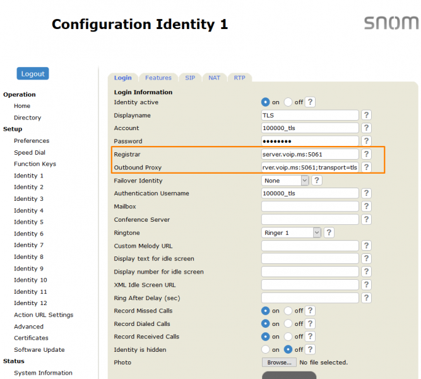Screen dimensions: 421x379
Task: Open help icon for Displayname
Action: 366,115
